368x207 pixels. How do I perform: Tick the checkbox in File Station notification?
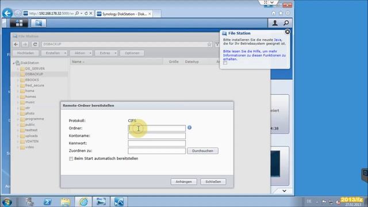225,63
